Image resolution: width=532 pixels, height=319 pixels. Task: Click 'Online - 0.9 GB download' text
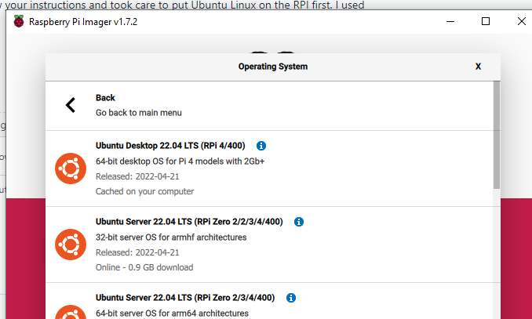tap(144, 267)
